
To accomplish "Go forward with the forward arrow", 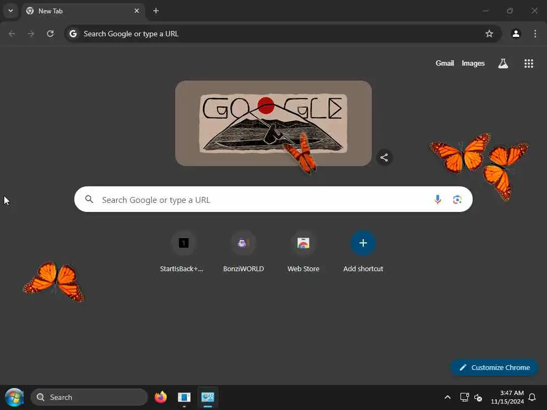I will 31,34.
